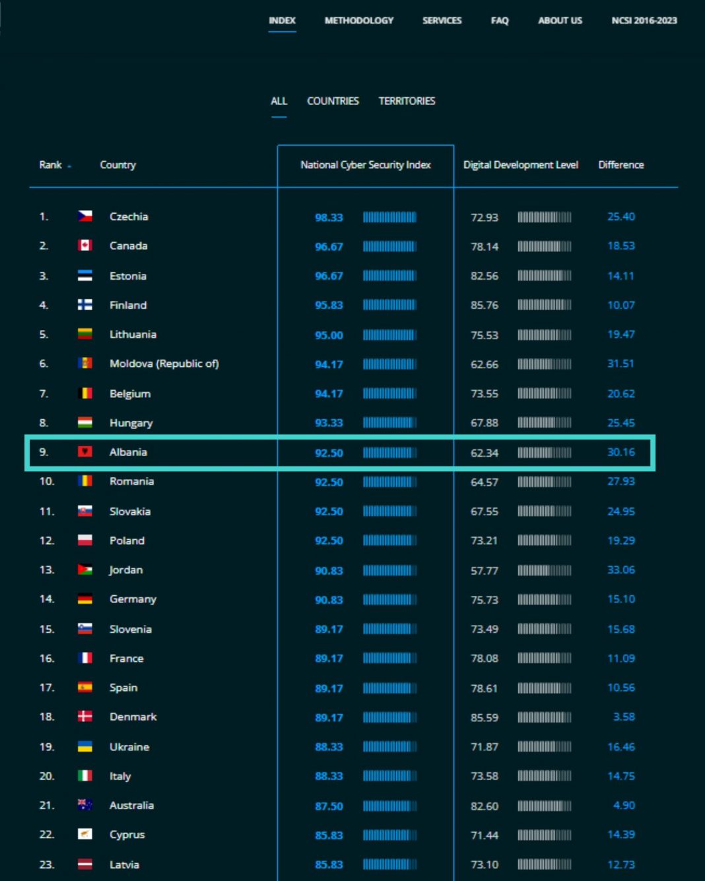This screenshot has height=881, width=705.
Task: Click the Jordan flag icon
Action: point(84,570)
